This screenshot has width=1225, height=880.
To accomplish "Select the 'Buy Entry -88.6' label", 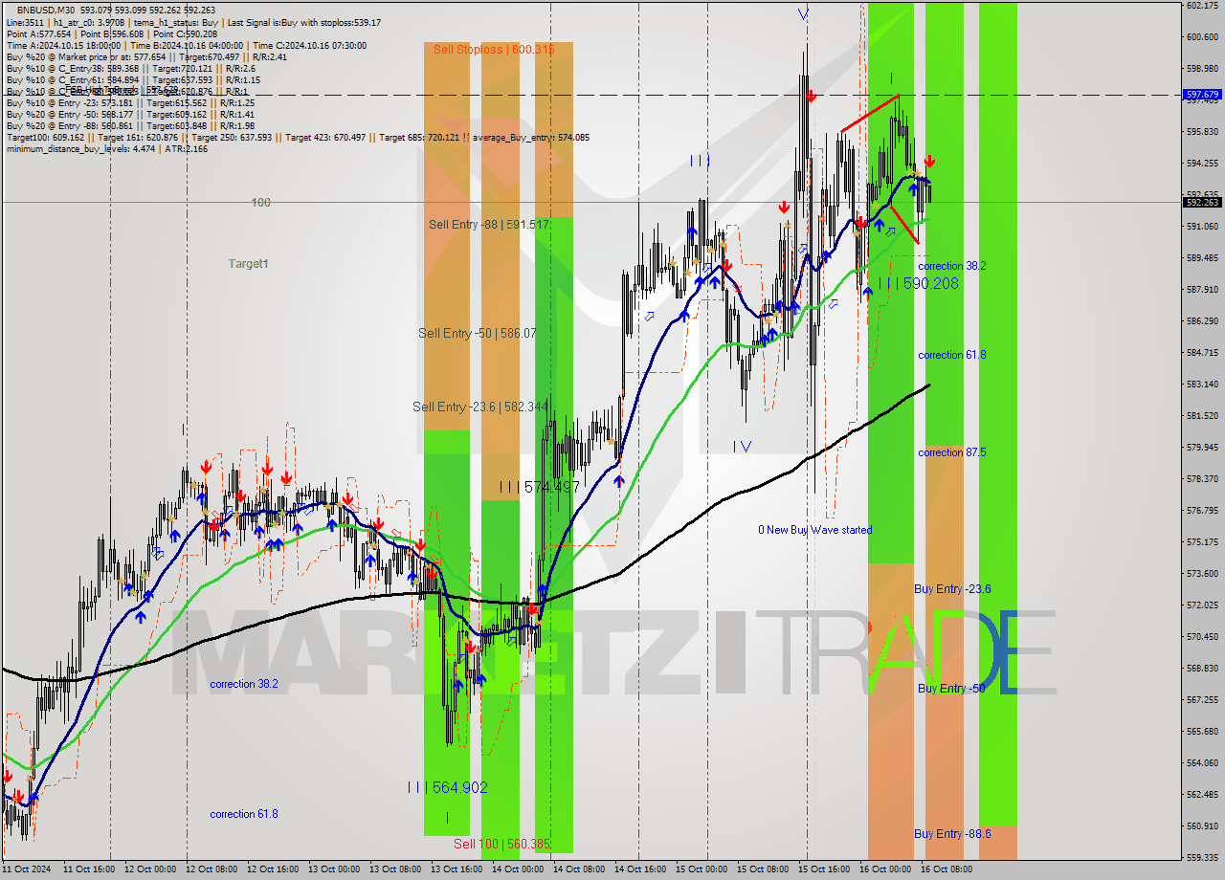I will coord(952,833).
